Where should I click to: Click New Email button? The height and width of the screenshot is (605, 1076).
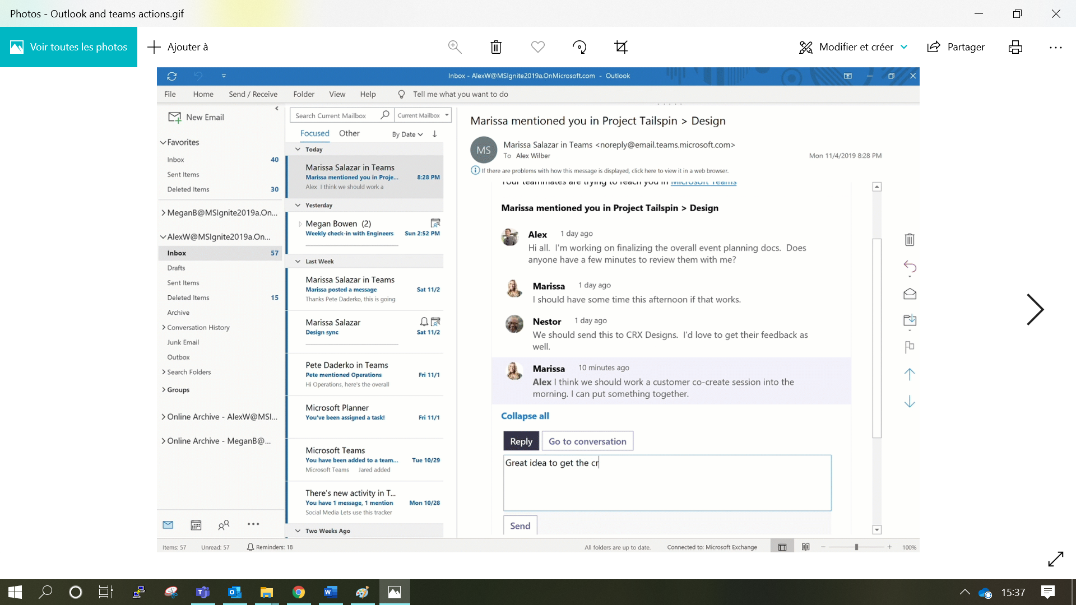pos(196,117)
